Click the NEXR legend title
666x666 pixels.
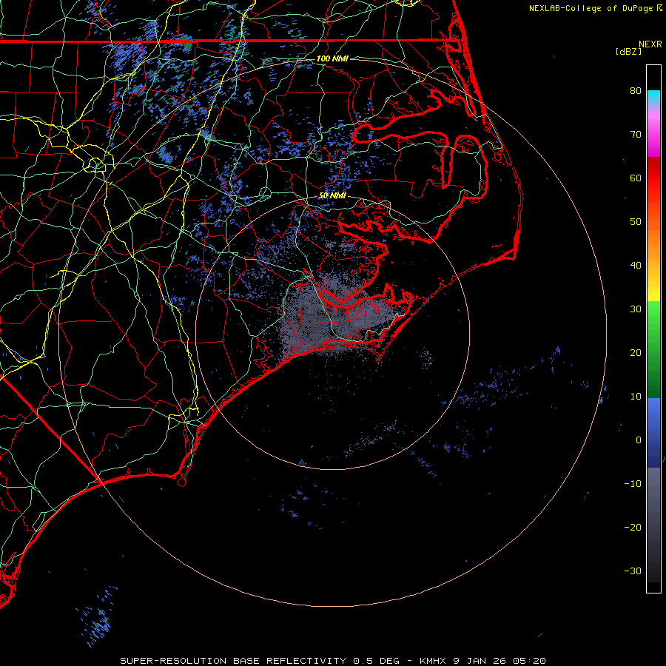click(x=650, y=44)
